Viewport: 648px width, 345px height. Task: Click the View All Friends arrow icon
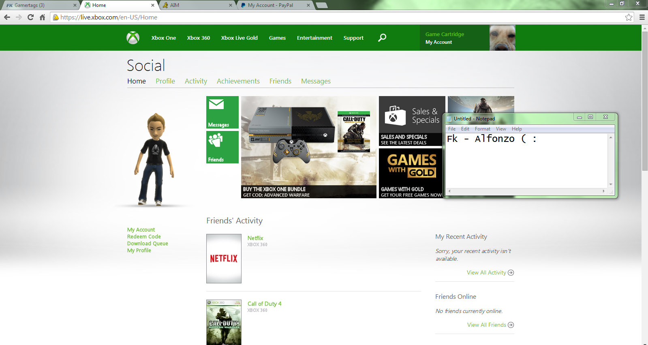(x=511, y=325)
